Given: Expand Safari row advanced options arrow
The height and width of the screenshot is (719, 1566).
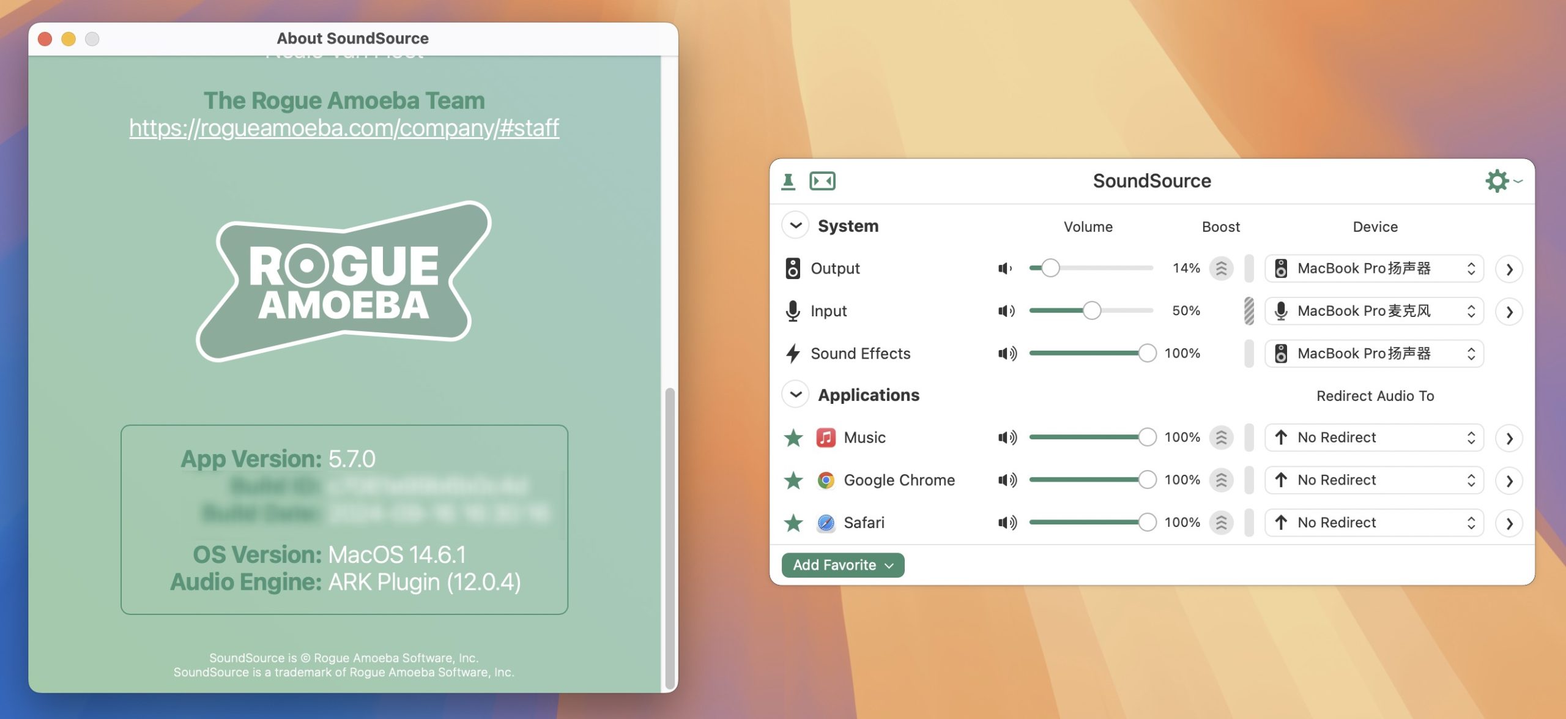Looking at the screenshot, I should click(x=1509, y=524).
